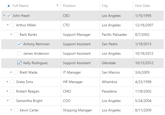
Task: Click the sort arrow in Full Name header
Action: point(57,6)
